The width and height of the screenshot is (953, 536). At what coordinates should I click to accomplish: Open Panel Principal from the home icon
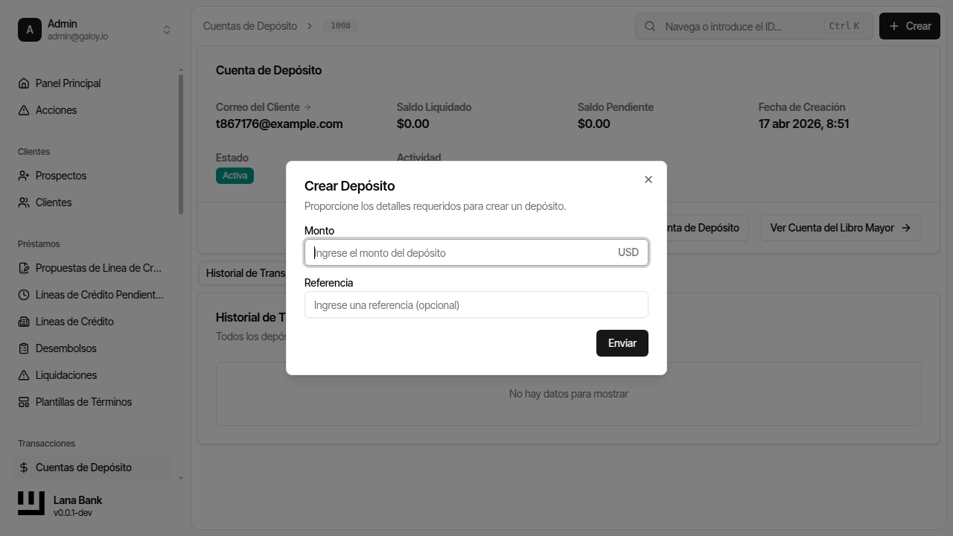click(25, 83)
